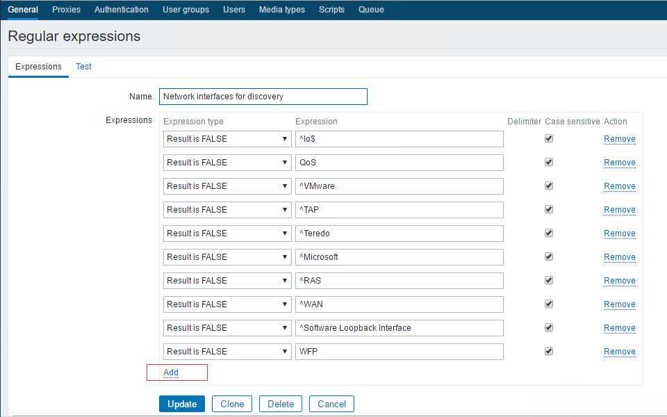
Task: Switch to the Test tab
Action: 83,67
